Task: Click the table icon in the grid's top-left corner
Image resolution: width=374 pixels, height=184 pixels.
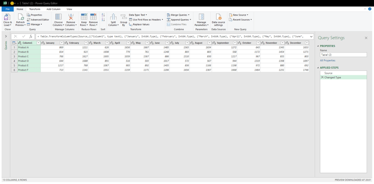Action: pos(14,43)
